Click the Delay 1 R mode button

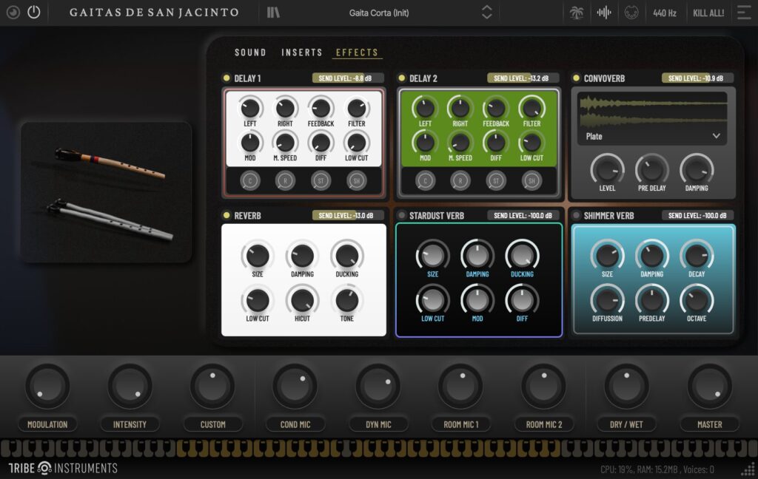click(x=285, y=180)
